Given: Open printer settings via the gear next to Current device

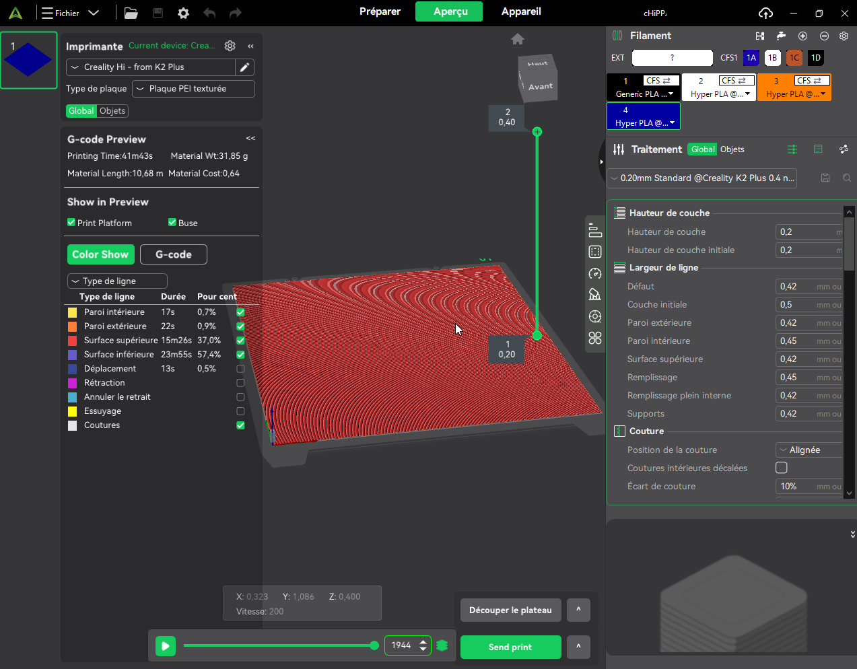Looking at the screenshot, I should tap(230, 46).
